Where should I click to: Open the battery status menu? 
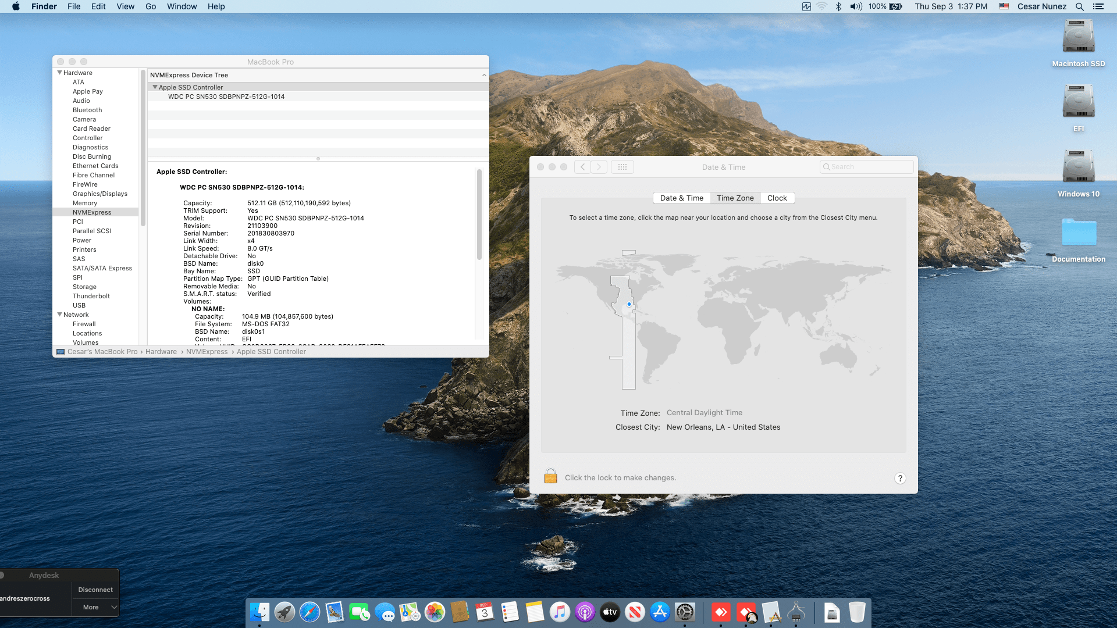coord(885,6)
